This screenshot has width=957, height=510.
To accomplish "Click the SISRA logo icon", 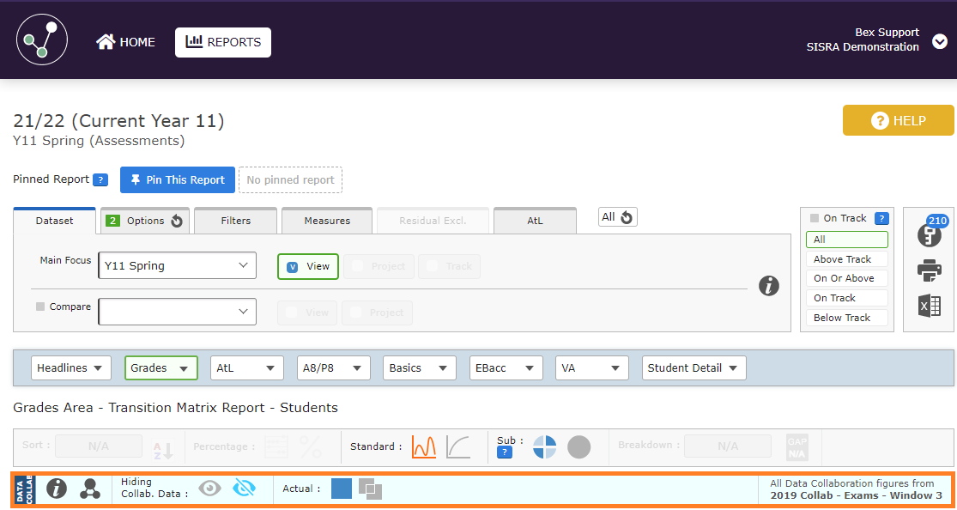I will click(x=41, y=40).
